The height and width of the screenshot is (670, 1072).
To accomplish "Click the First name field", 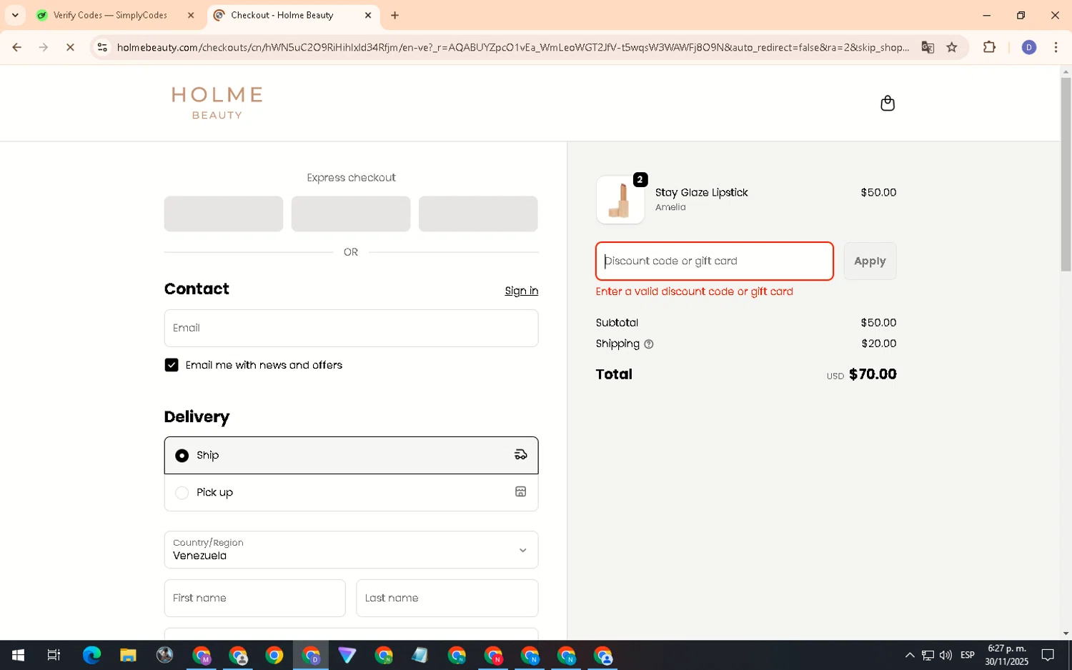I will [254, 599].
